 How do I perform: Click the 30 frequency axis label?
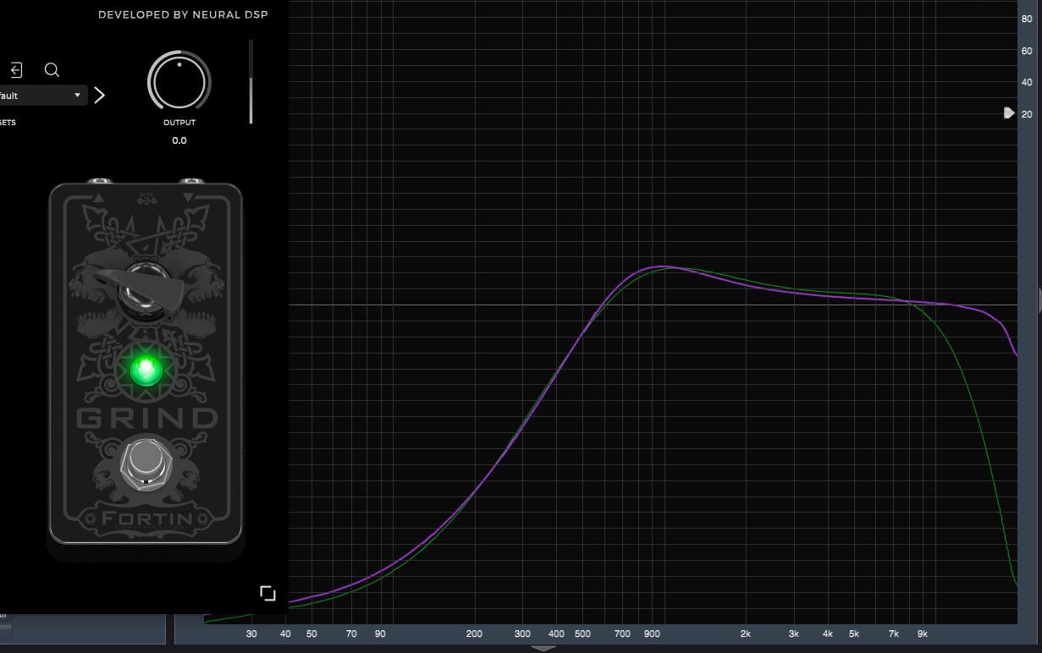point(251,634)
